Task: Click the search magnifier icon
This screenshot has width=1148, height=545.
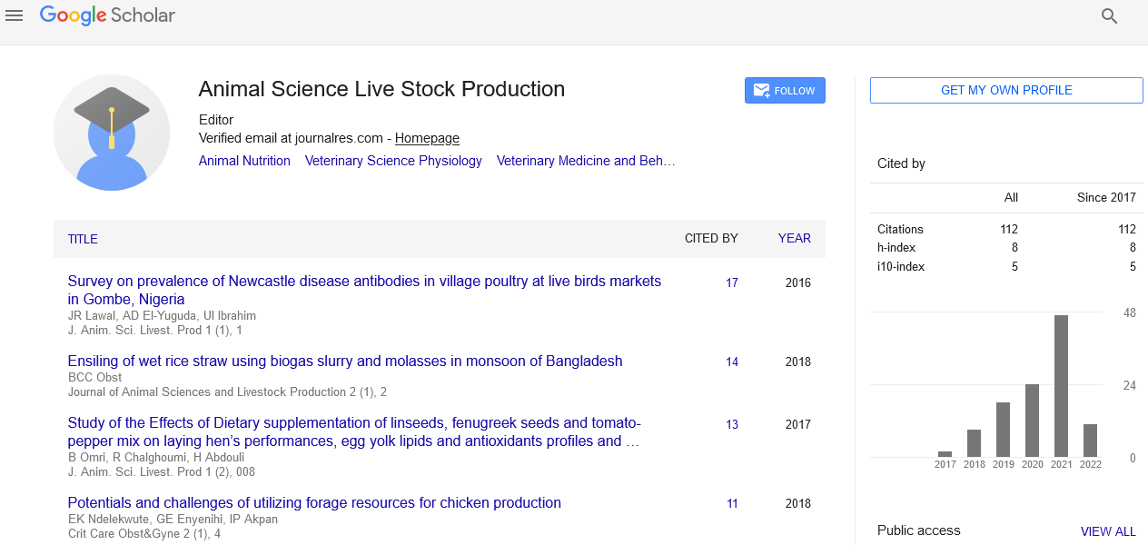Action: pyautogui.click(x=1109, y=15)
